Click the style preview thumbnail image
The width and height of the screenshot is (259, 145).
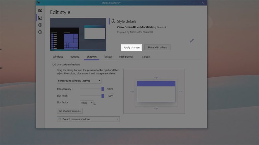coord(78,34)
